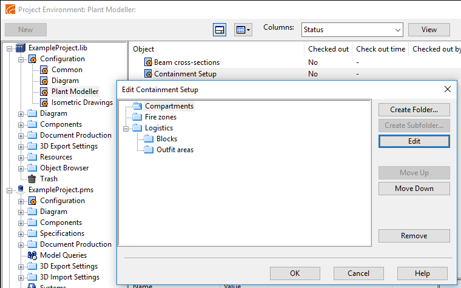This screenshot has width=461, height=288.
Task: Click the Containment Setup object icon
Action: click(148, 74)
